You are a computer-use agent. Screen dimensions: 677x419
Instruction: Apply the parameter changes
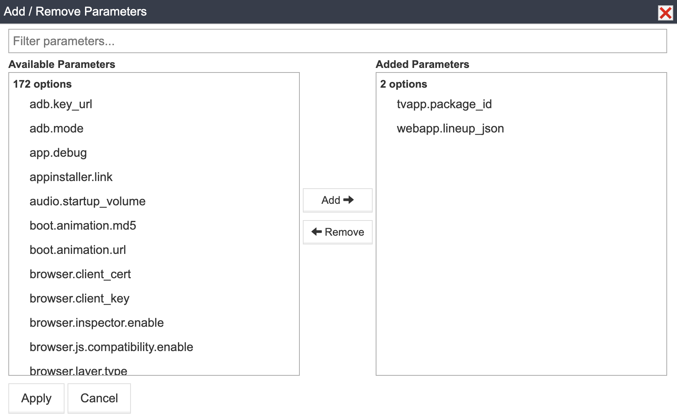coord(36,398)
